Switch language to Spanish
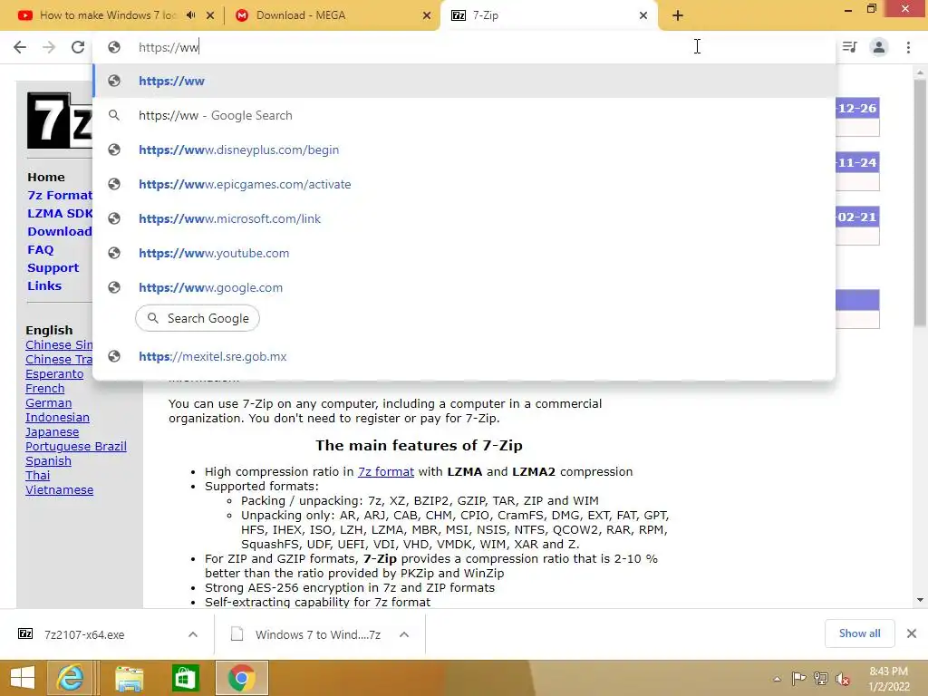The width and height of the screenshot is (928, 696). coord(49,461)
